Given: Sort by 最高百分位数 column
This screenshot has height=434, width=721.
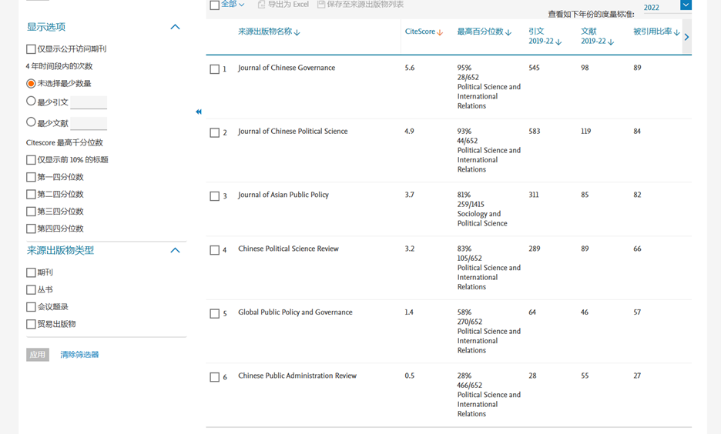Looking at the screenshot, I should [485, 32].
